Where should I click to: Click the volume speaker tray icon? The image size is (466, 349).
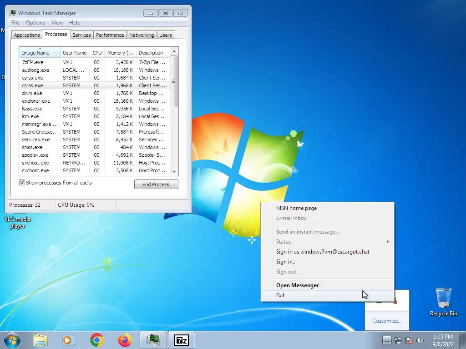pyautogui.click(x=420, y=340)
